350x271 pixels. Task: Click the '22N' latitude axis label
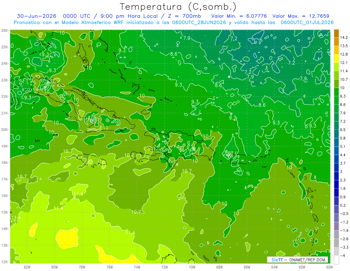(4, 96)
